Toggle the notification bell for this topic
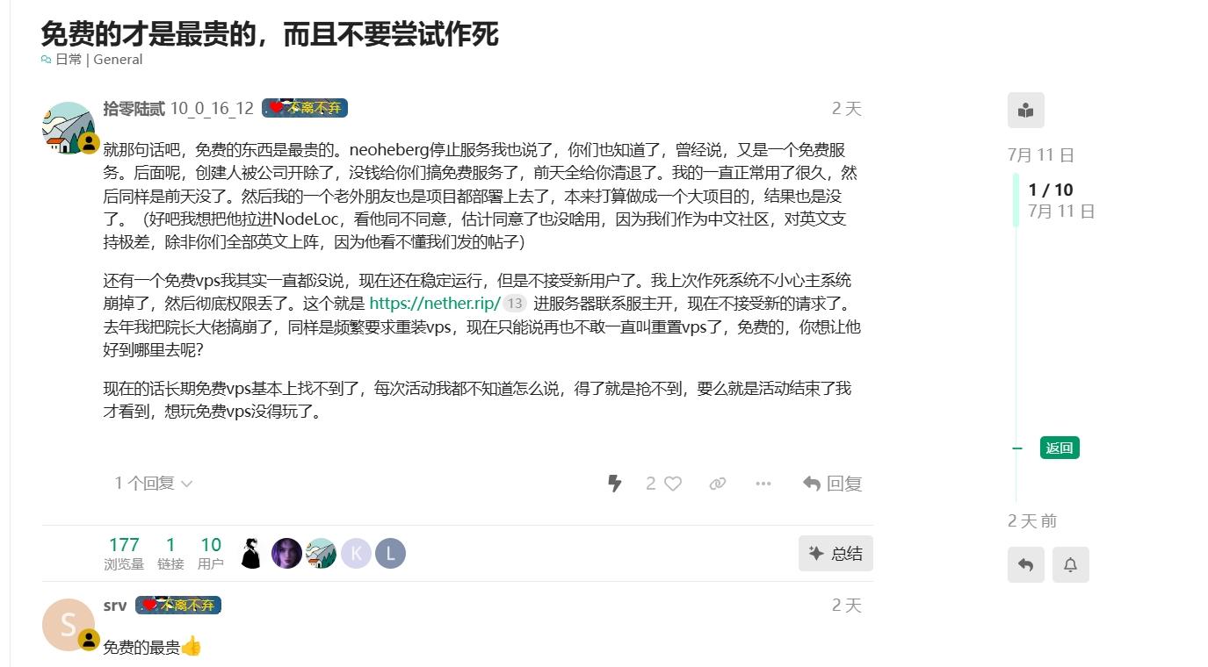Screen dimensions: 1208x667 click(1070, 565)
